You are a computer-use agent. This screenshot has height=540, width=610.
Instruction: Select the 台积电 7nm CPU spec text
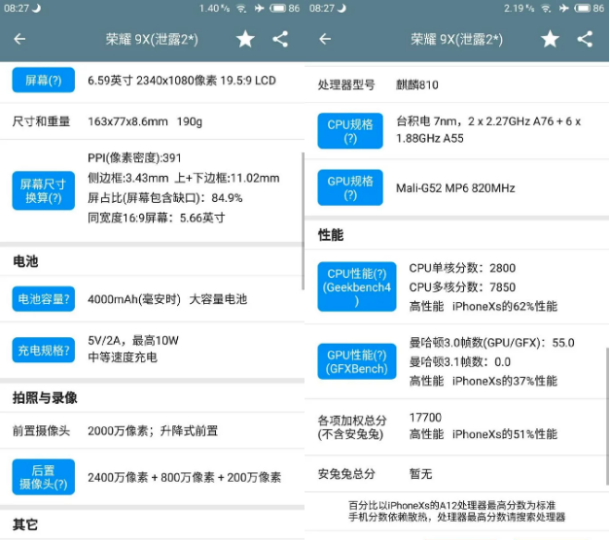[488, 130]
